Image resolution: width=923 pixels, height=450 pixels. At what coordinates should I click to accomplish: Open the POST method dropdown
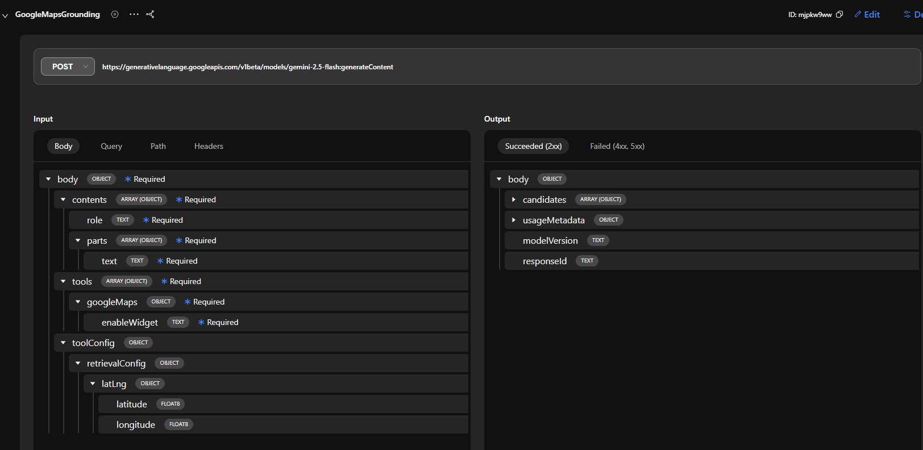(68, 66)
